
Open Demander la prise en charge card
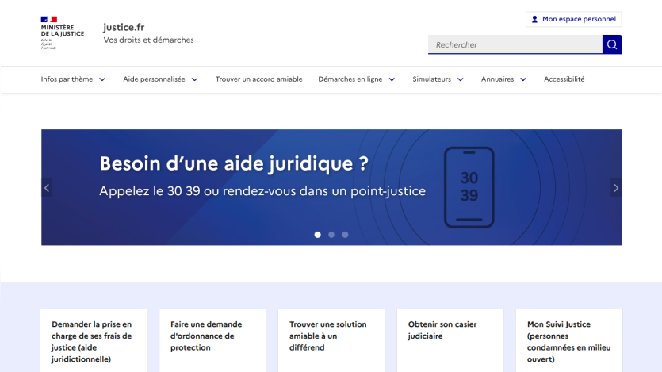click(x=94, y=341)
